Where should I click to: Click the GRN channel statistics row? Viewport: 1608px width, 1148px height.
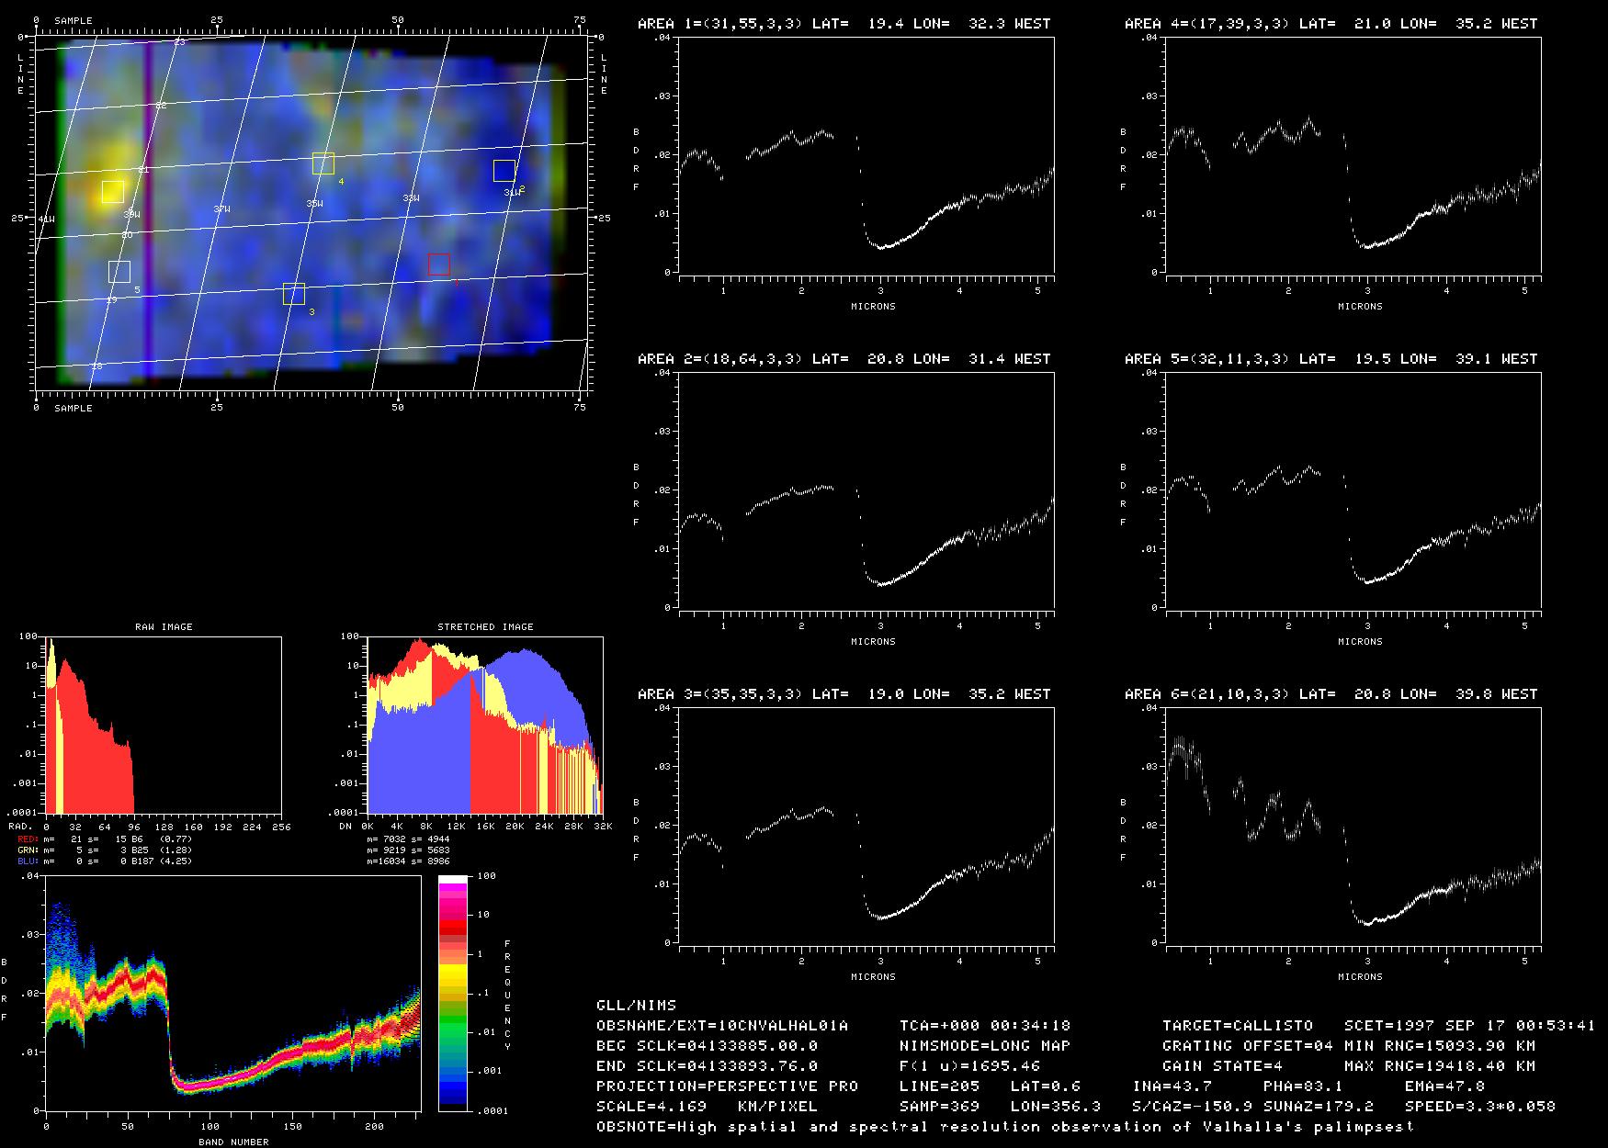(105, 850)
